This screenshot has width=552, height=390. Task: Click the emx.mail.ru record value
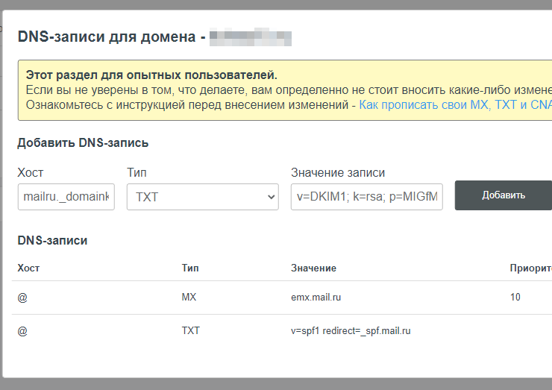tap(316, 298)
